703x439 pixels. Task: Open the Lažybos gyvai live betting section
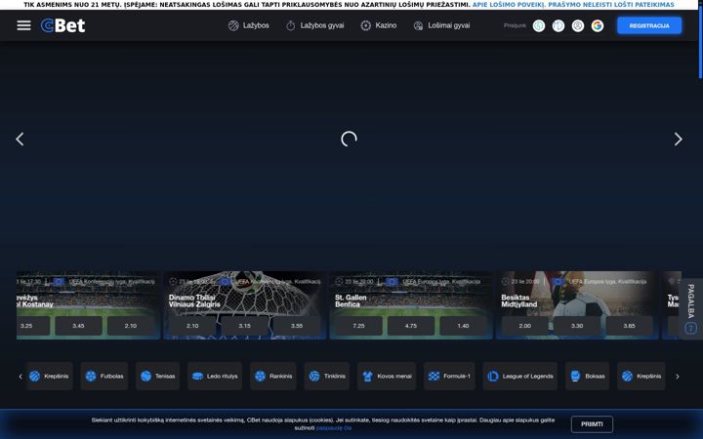click(314, 25)
